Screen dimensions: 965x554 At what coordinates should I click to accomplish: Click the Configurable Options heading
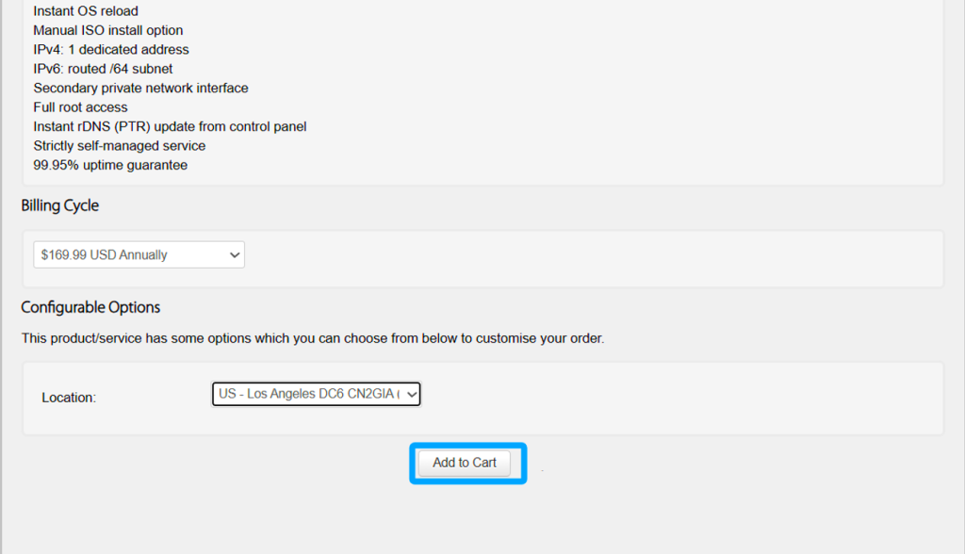pyautogui.click(x=90, y=307)
